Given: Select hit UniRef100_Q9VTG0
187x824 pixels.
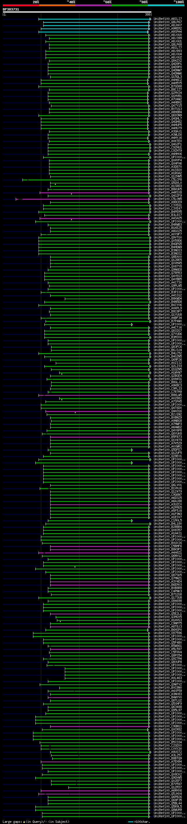Looking at the screenshot, I should tap(168, 238).
